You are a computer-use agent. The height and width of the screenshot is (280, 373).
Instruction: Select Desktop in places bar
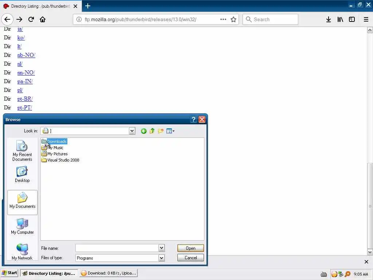click(22, 175)
